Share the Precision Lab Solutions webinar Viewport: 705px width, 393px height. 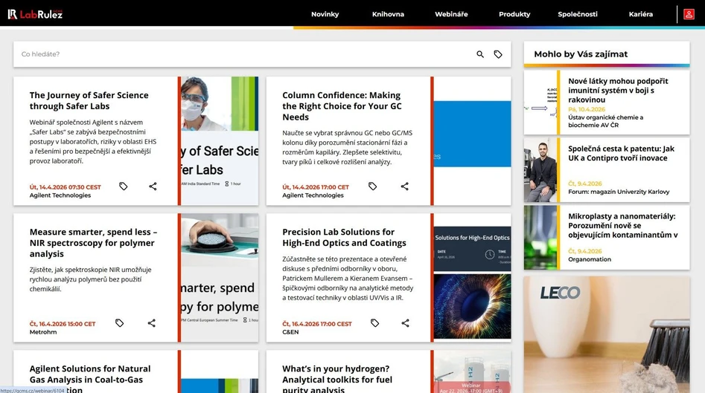406,323
